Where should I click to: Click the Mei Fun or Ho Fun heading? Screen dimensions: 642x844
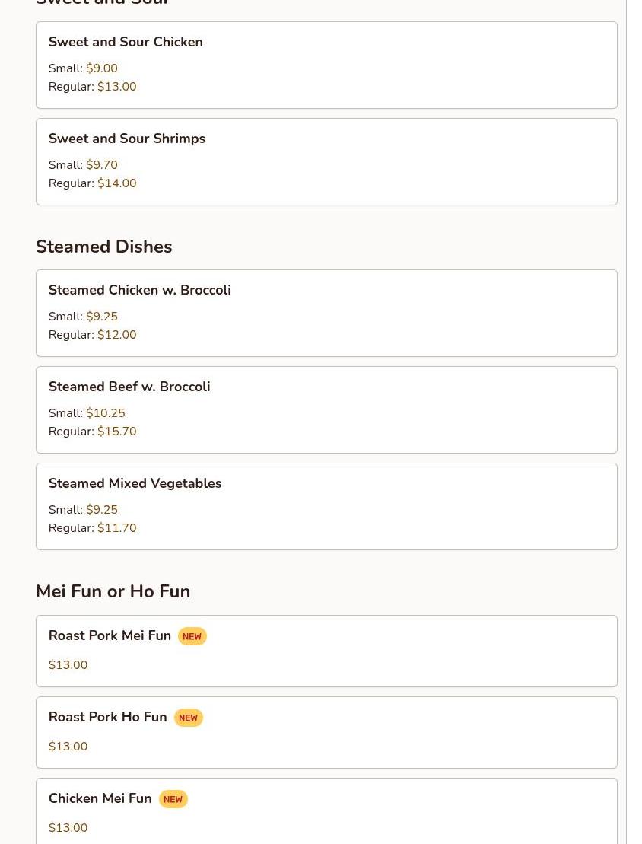tap(113, 591)
